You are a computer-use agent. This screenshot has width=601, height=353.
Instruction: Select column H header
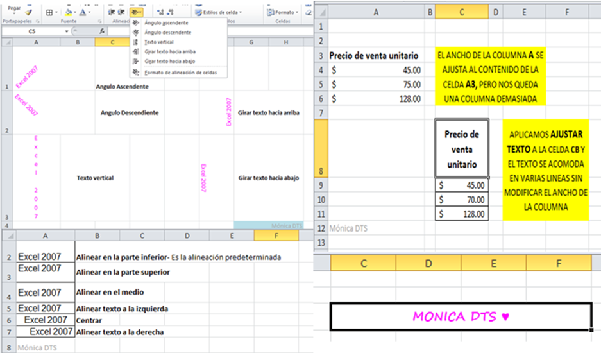286,42
